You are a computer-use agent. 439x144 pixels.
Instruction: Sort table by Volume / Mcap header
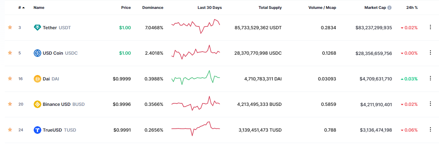(322, 8)
